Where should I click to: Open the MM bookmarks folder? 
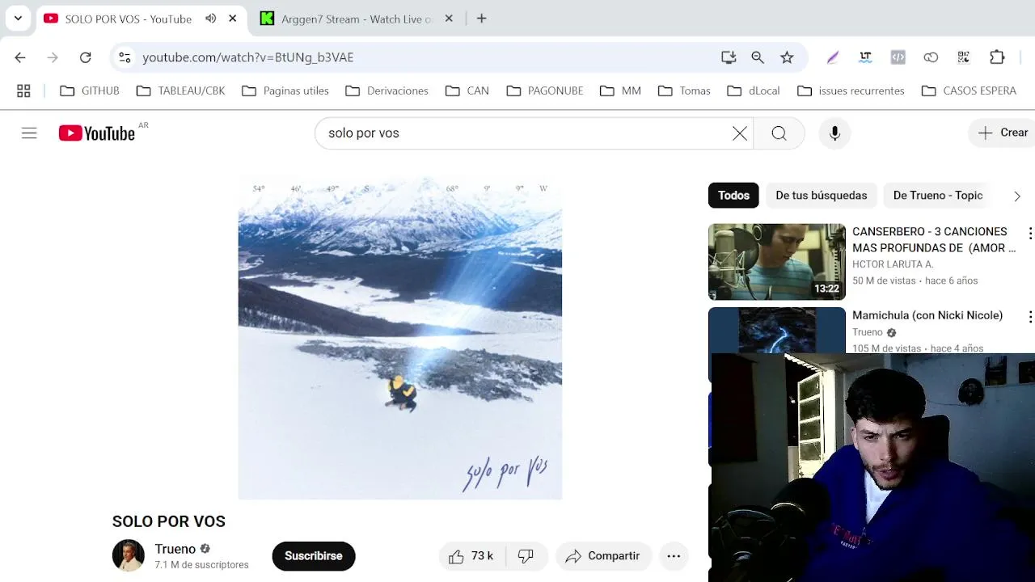(620, 91)
